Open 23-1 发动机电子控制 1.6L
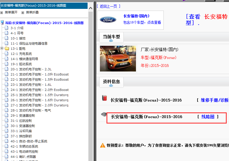The width and height of the screenshot is (229, 161). point(31,85)
